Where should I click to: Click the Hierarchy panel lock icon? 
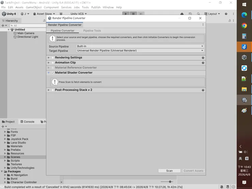(x=44, y=20)
